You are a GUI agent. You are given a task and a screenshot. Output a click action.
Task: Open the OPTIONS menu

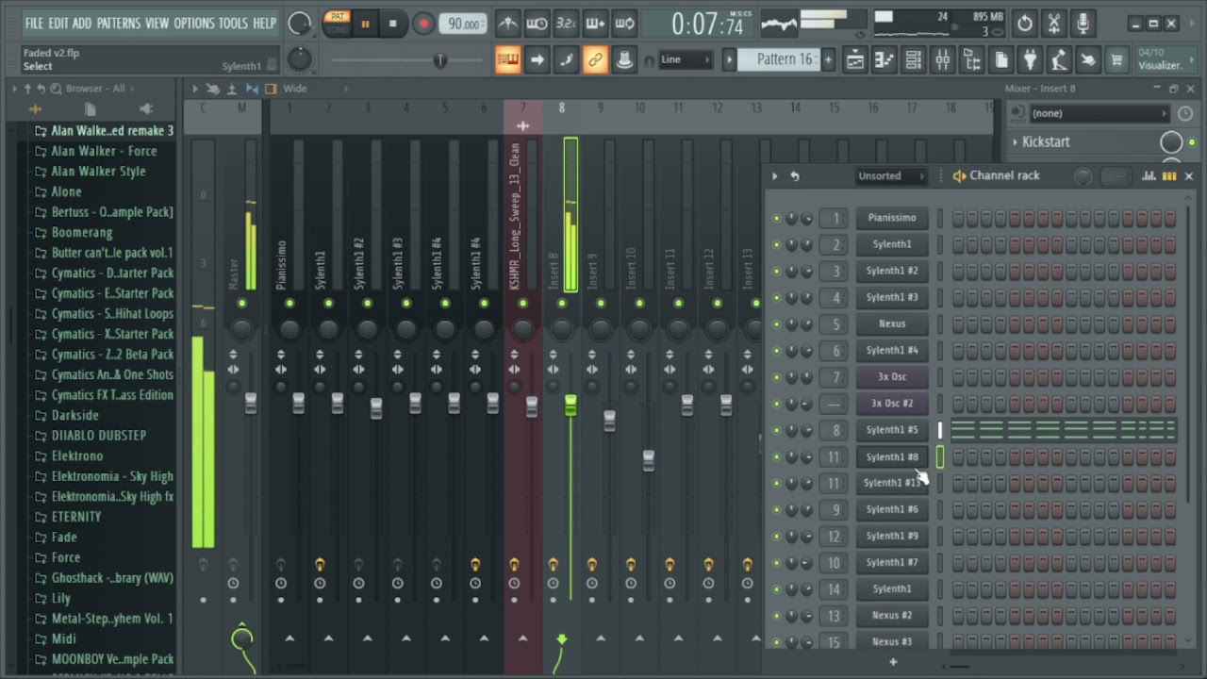tap(194, 23)
